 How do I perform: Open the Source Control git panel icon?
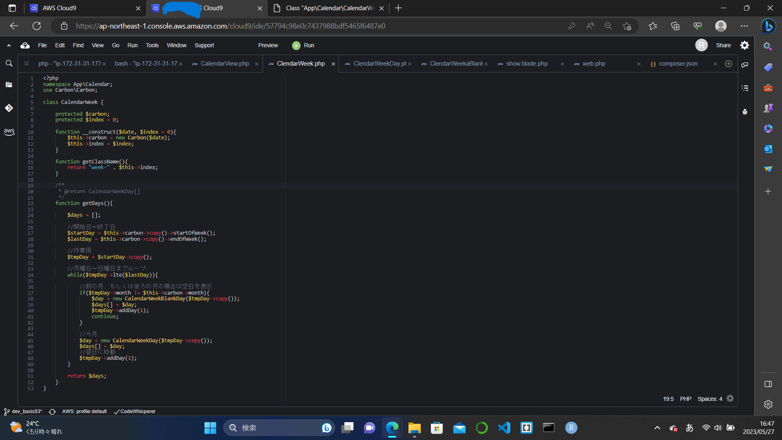9,108
